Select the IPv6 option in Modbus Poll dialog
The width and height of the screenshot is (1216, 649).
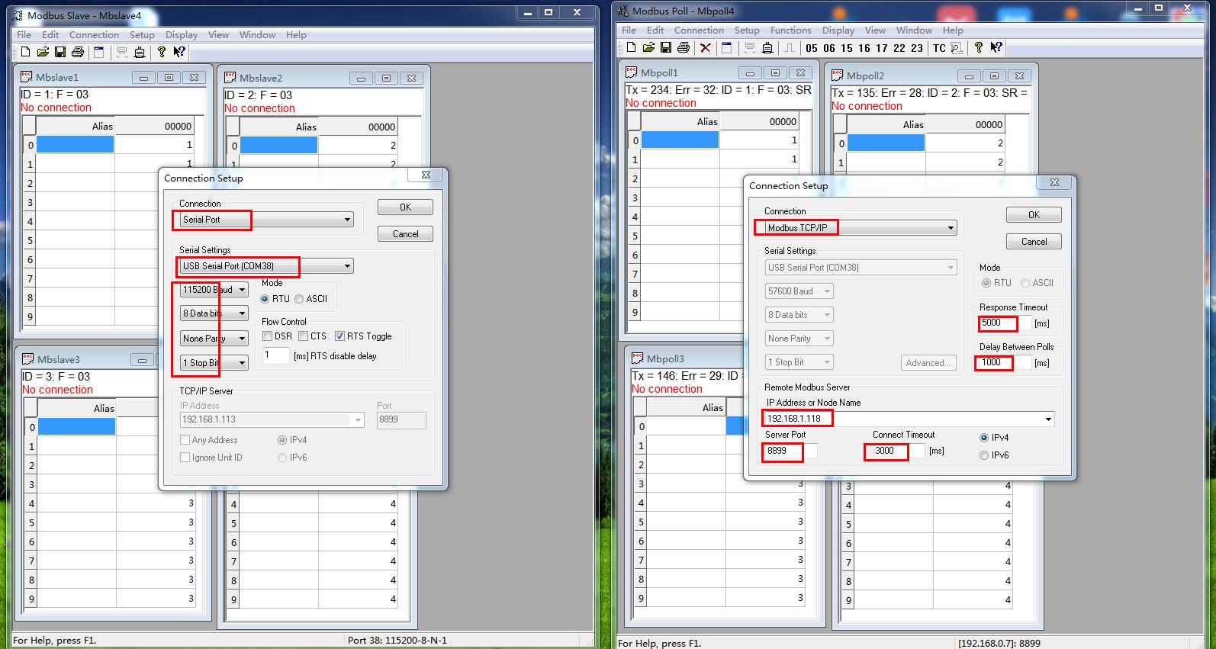point(984,455)
